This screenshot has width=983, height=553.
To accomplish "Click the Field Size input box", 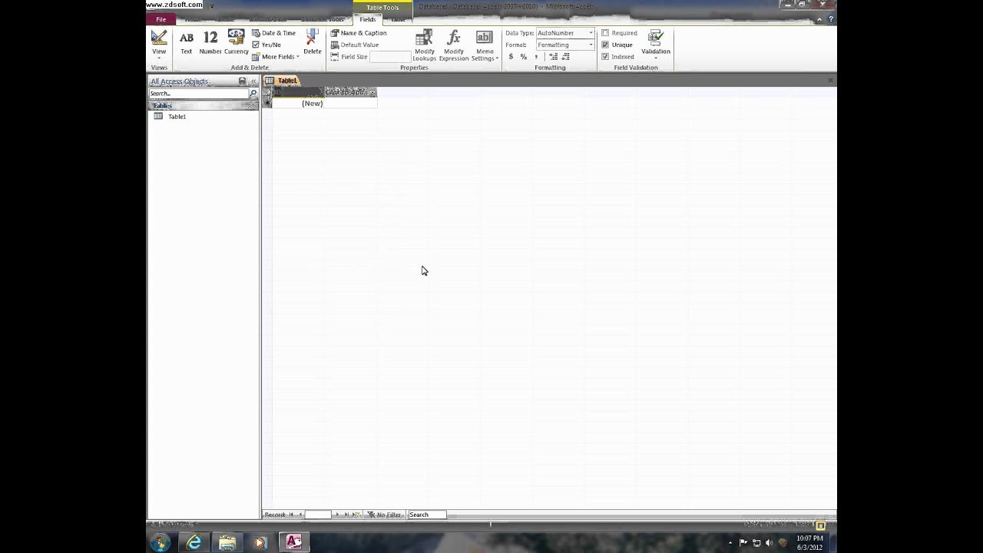I will 391,57.
